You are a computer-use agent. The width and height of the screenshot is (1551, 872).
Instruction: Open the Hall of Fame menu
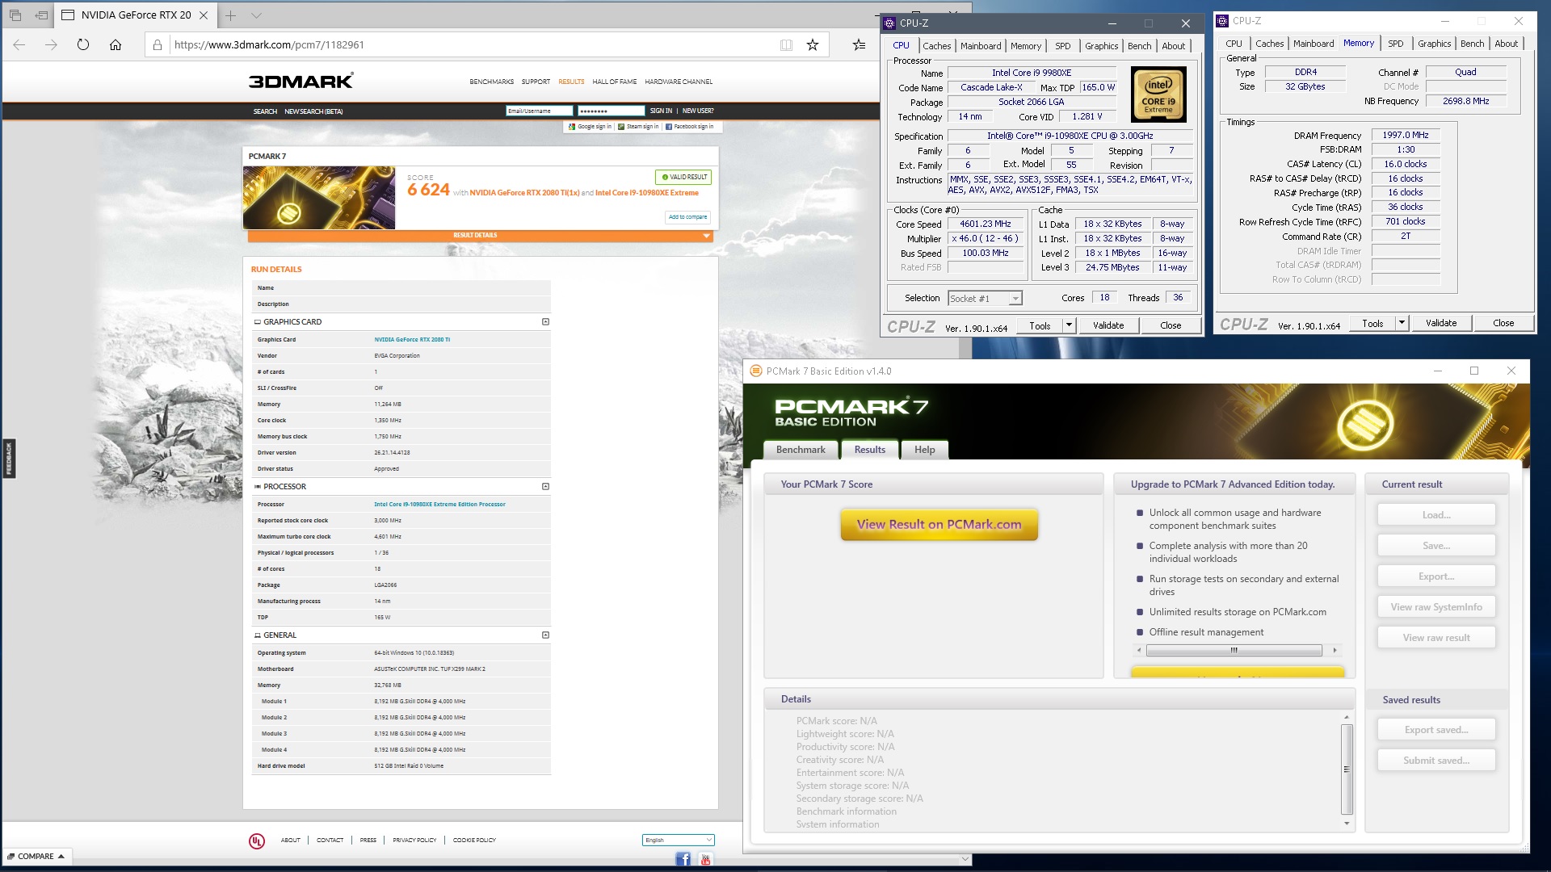click(x=614, y=82)
